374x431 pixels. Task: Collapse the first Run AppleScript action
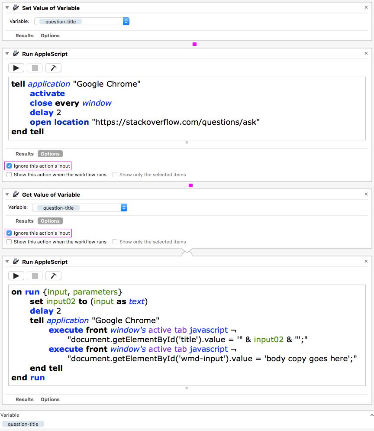pyautogui.click(x=7, y=54)
